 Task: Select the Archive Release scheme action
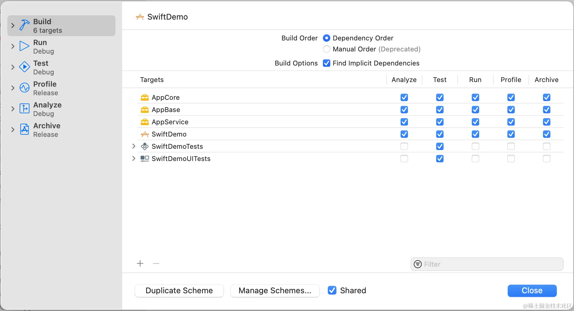tap(47, 129)
